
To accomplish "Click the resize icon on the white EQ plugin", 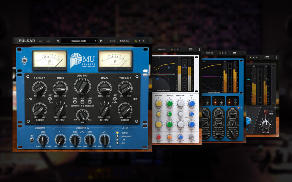I will [191, 49].
